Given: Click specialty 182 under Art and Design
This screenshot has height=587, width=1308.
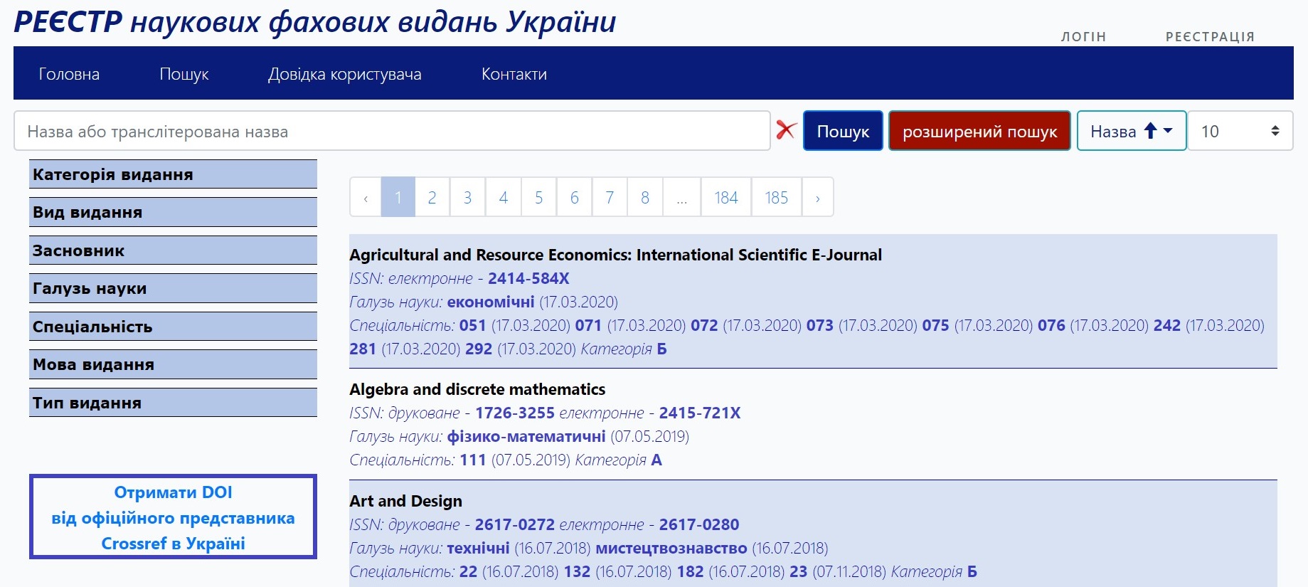Looking at the screenshot, I should coord(691,571).
